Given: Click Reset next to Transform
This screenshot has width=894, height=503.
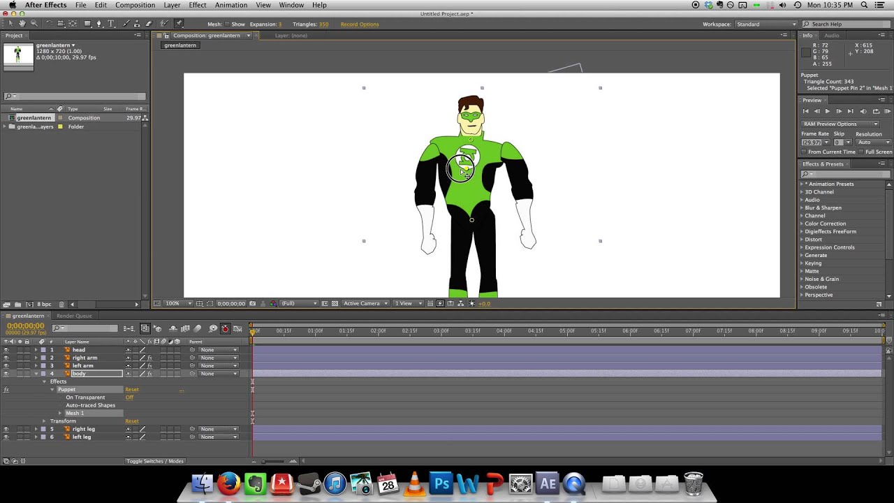Looking at the screenshot, I should click(132, 421).
